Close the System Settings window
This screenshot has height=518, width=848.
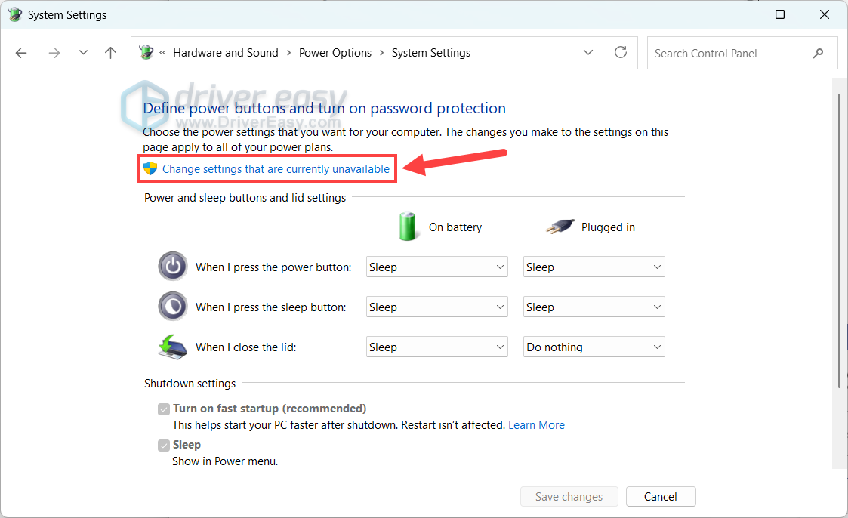[x=824, y=14]
